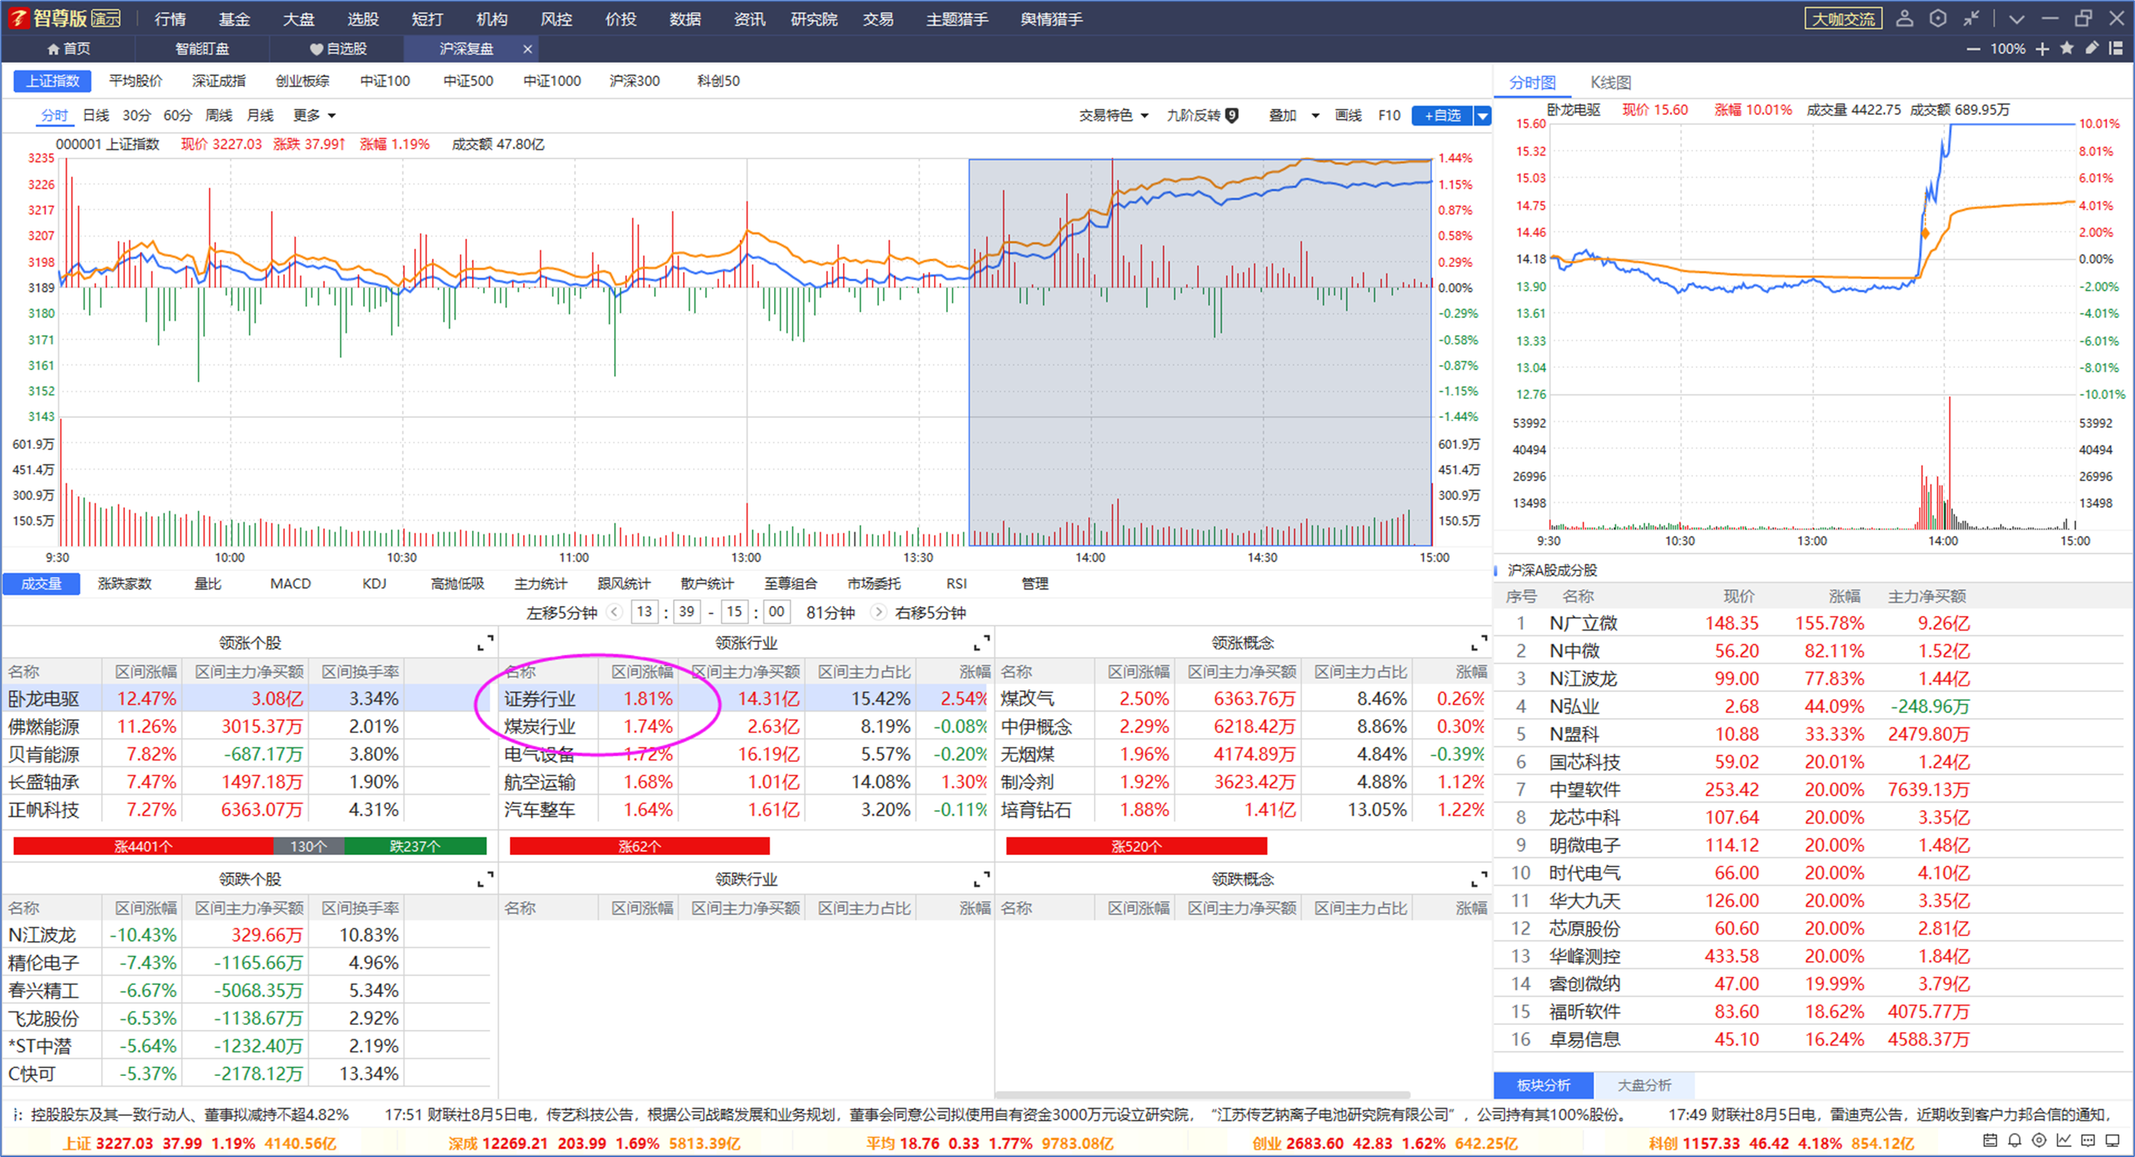The width and height of the screenshot is (2135, 1157).
Task: Switch chart period to 日线
Action: point(96,115)
